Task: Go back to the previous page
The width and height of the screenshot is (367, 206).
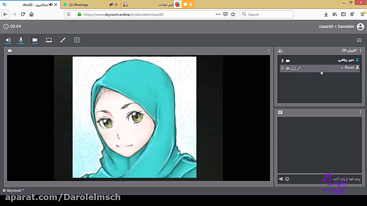Action: coord(5,14)
